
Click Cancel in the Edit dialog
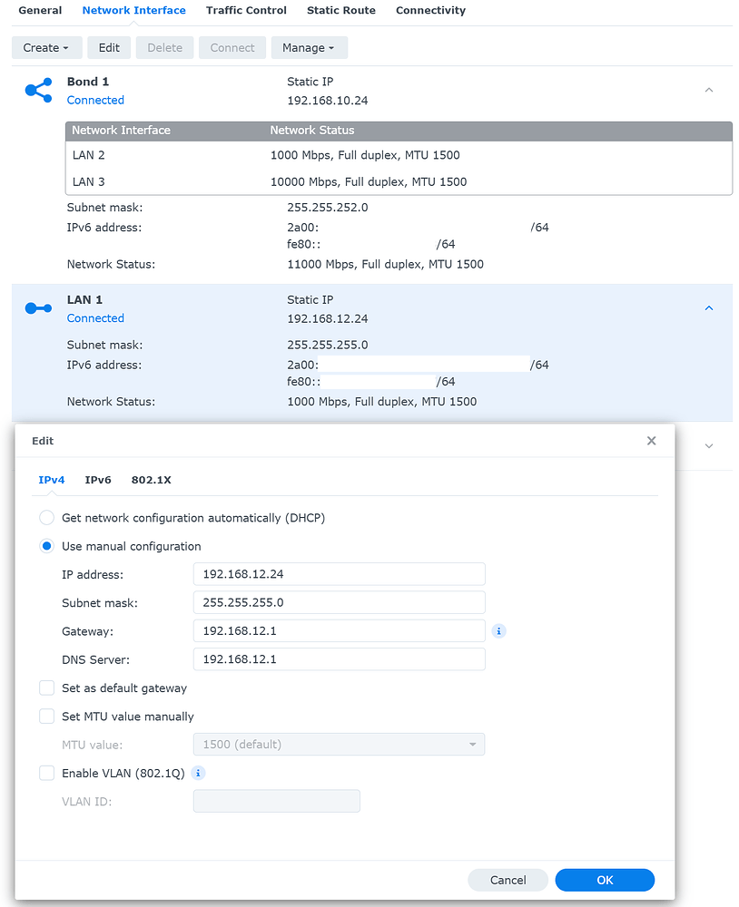tap(507, 880)
